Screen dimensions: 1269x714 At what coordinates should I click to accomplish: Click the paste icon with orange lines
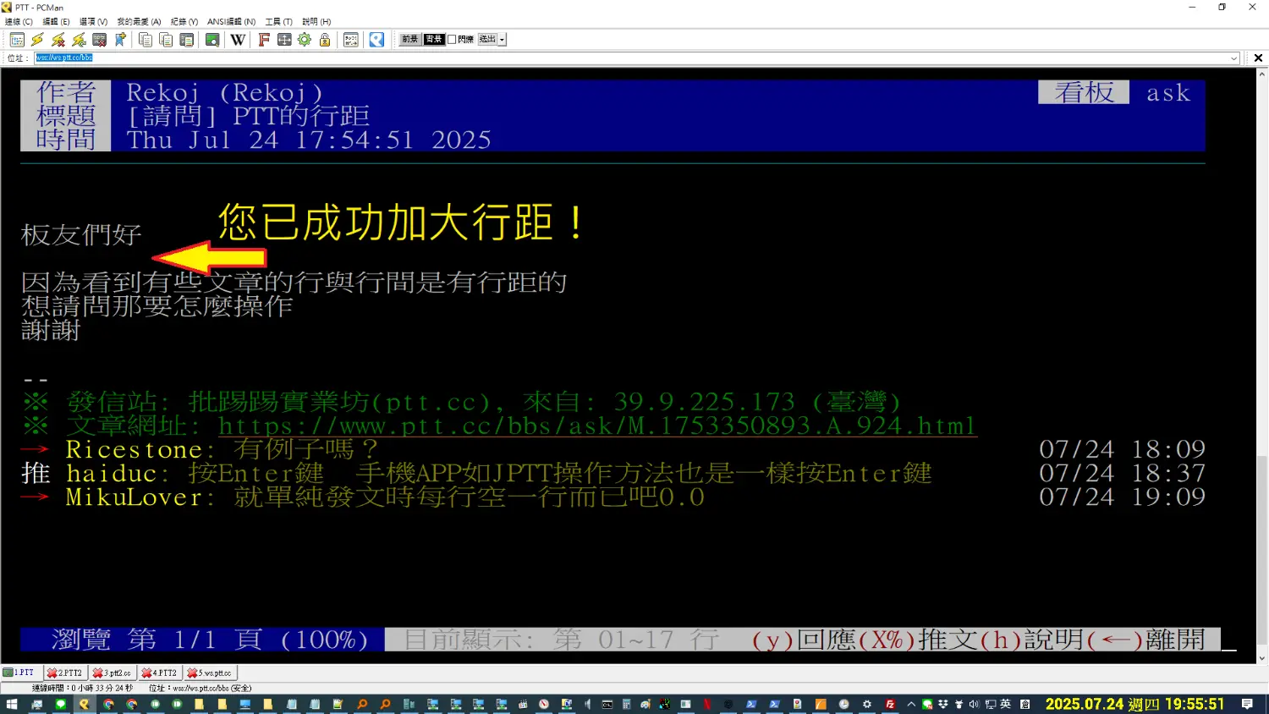166,40
